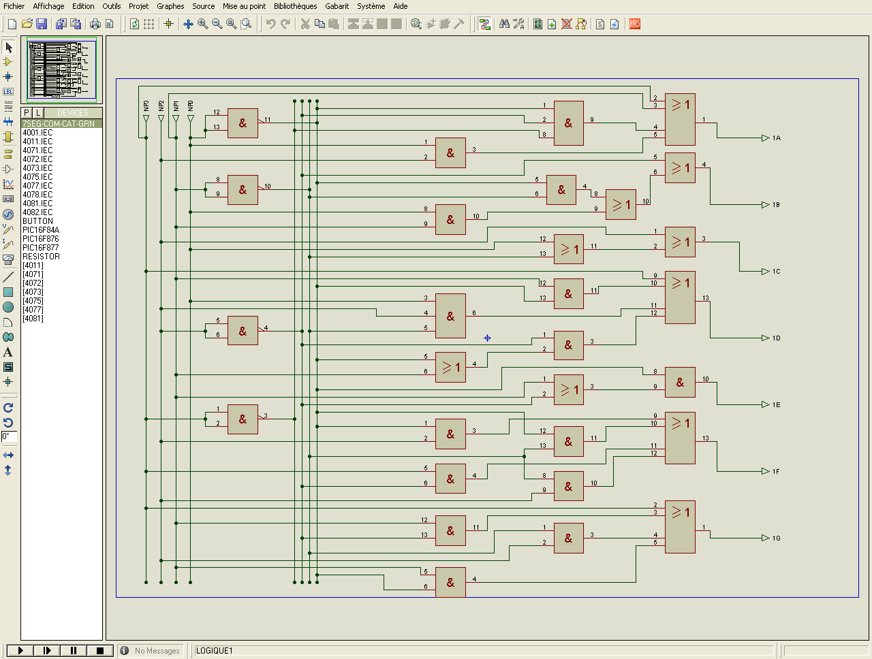
Task: Select the tape recorder mode
Action: tap(8, 199)
